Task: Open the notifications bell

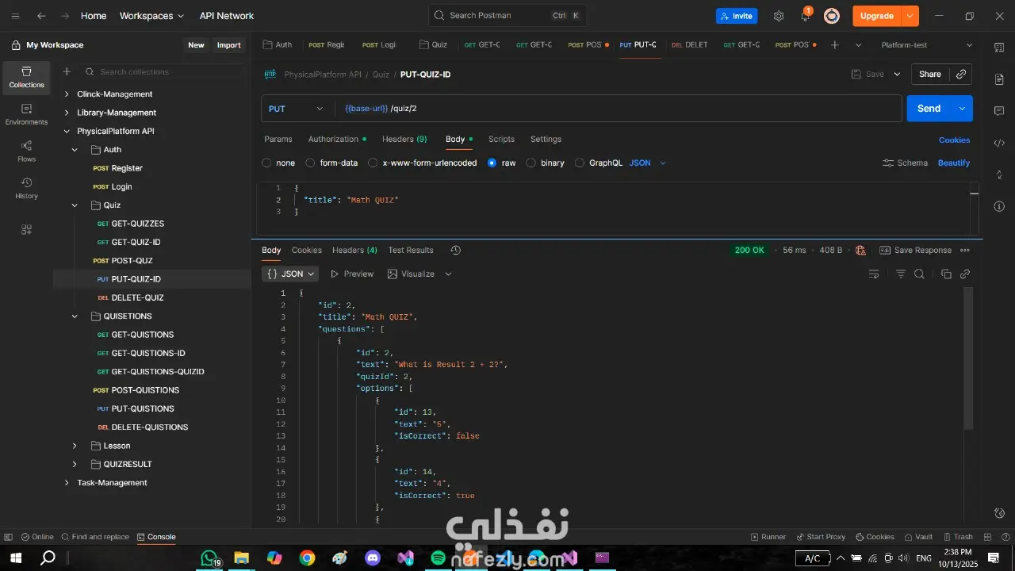Action: click(805, 16)
